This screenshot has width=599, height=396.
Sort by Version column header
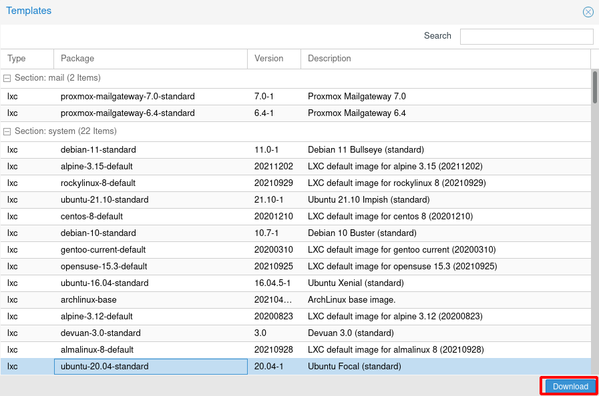274,59
